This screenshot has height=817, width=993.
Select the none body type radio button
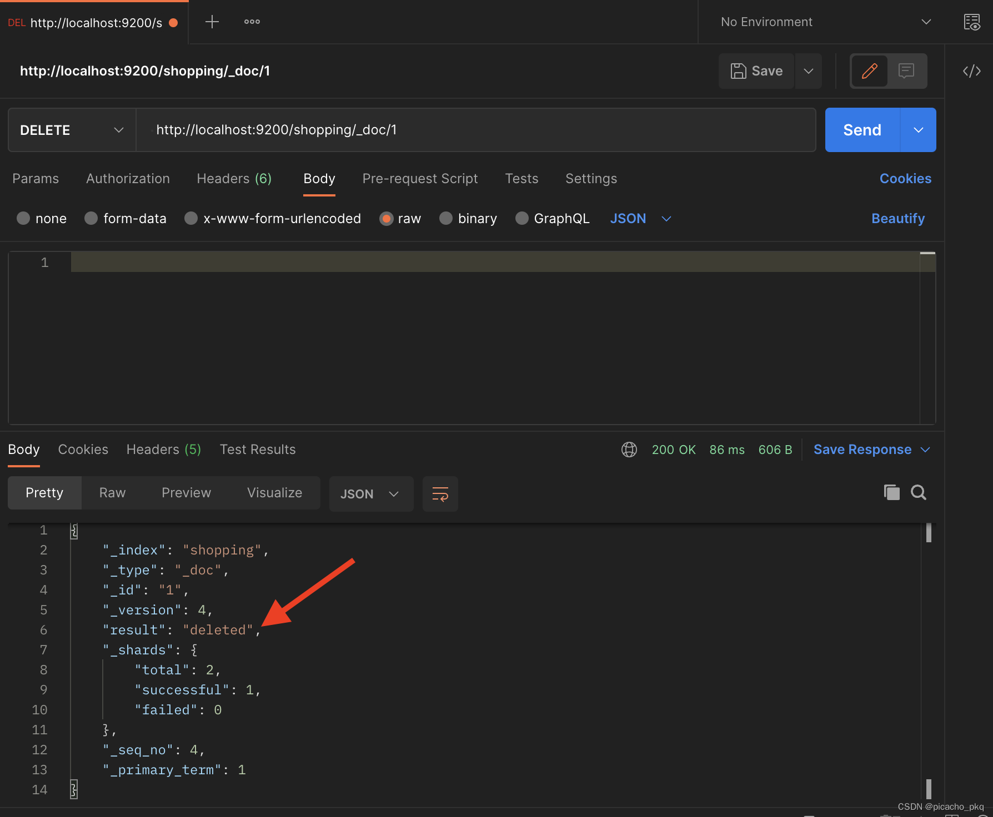23,219
